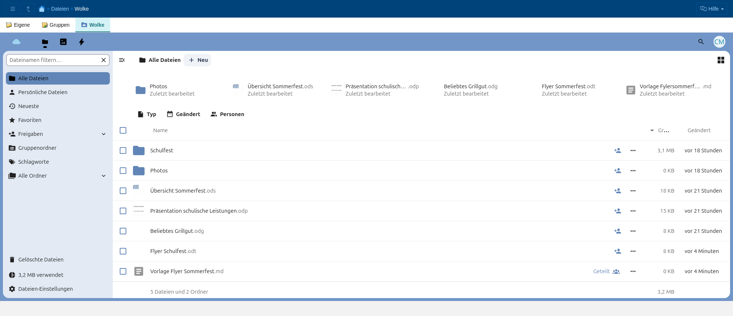Open the Activity lightning bolt icon
733x316 pixels.
pyautogui.click(x=82, y=42)
